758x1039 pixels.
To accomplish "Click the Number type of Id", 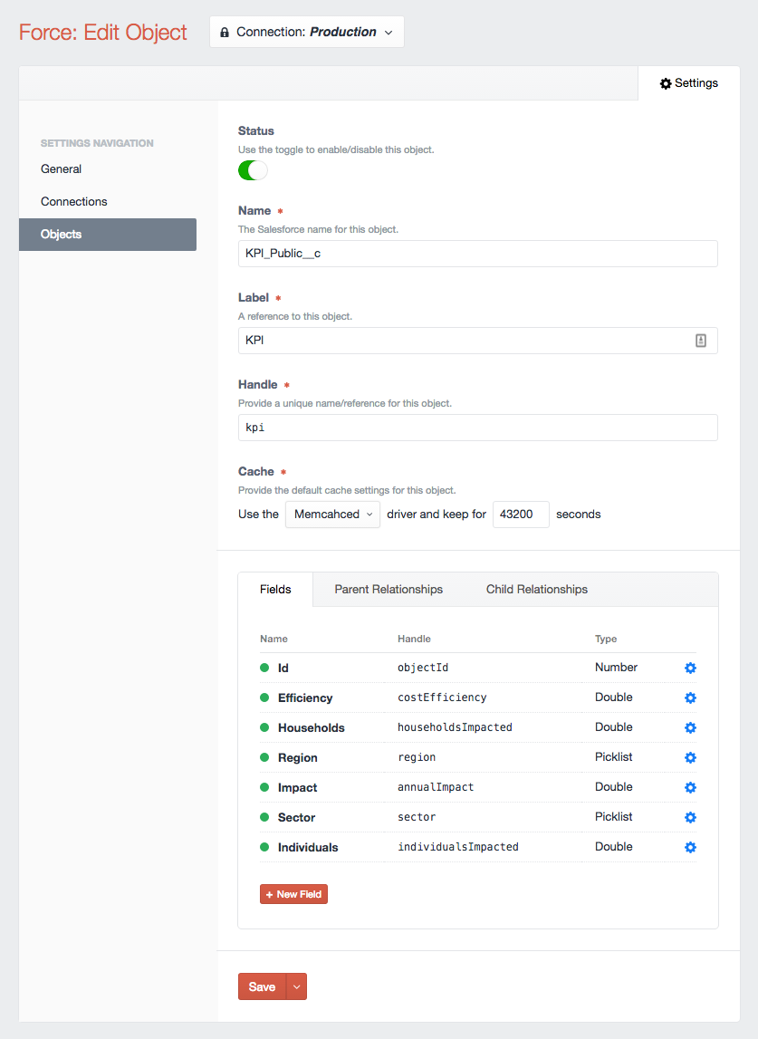I will (616, 668).
